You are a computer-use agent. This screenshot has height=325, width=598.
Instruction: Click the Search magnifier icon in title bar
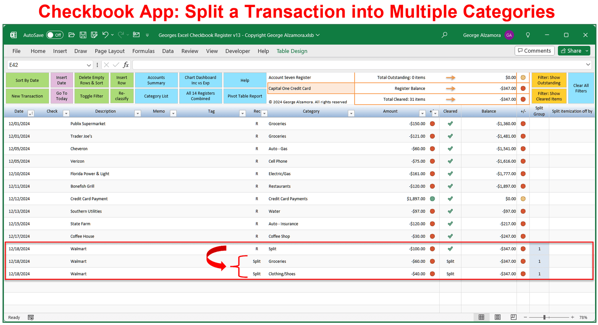[444, 35]
